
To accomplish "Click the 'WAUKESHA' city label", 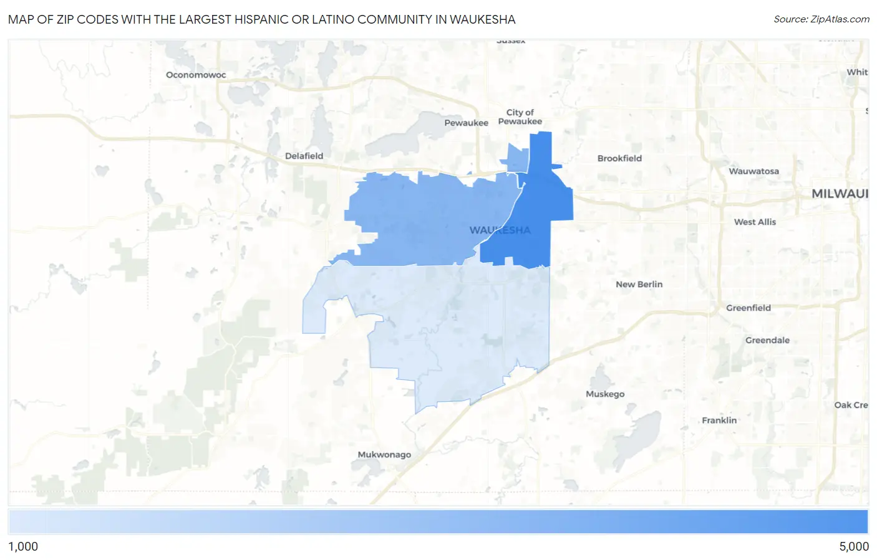I will click(500, 230).
